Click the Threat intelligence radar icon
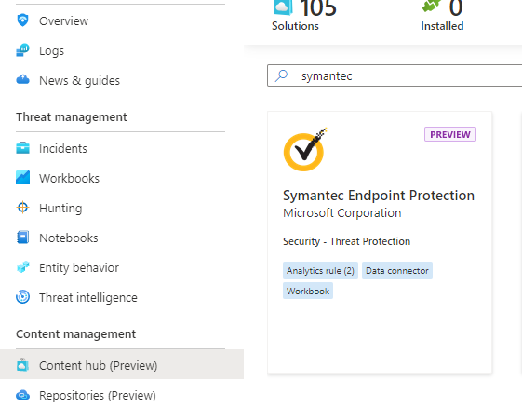This screenshot has width=522, height=408. click(x=22, y=297)
